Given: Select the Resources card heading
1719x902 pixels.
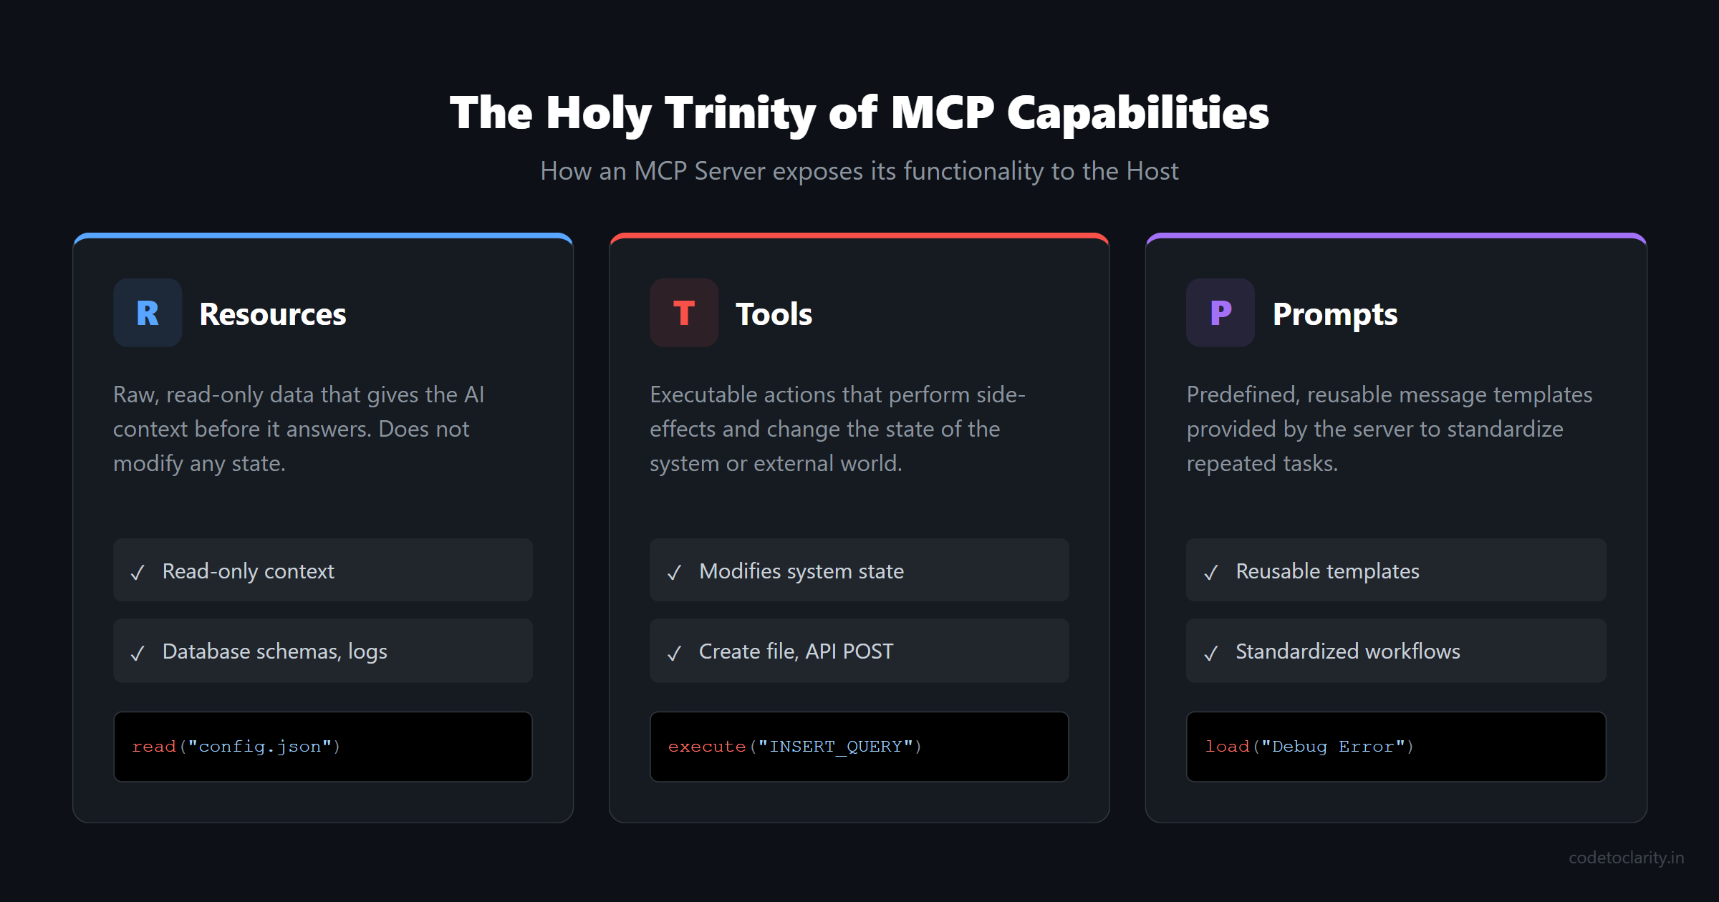Looking at the screenshot, I should coord(273,314).
